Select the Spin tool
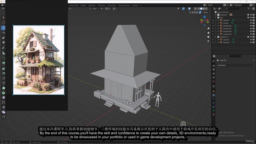 (3, 93)
